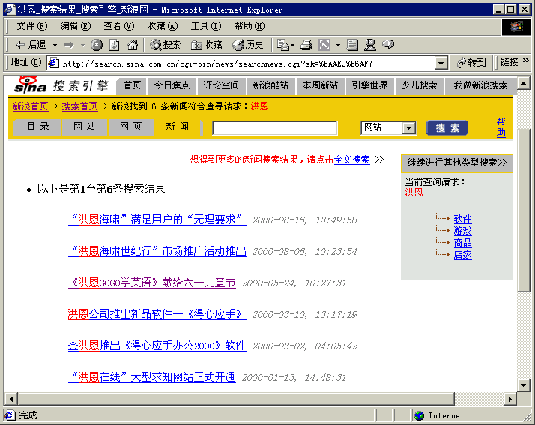
Task: Open the Favorites (收藏) toolbar pane
Action: pyautogui.click(x=206, y=45)
